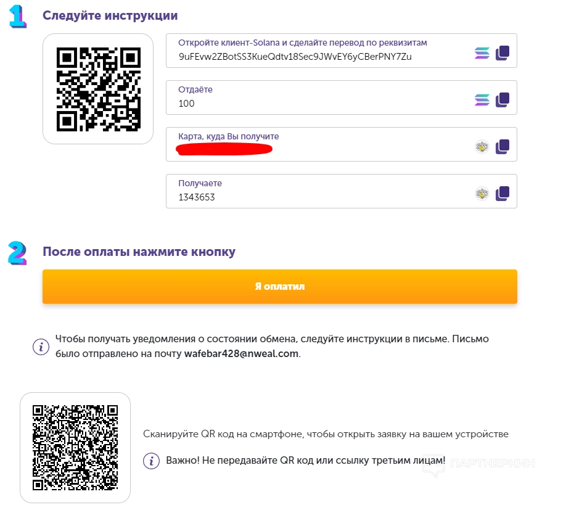Copy the 100 send amount
This screenshot has height=510, width=566.
pos(502,99)
